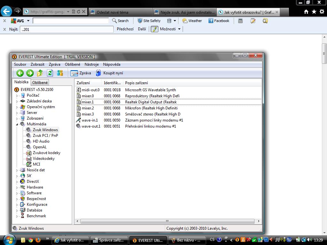Open the Zobrazit menu
The height and width of the screenshot is (245, 327).
tap(38, 64)
